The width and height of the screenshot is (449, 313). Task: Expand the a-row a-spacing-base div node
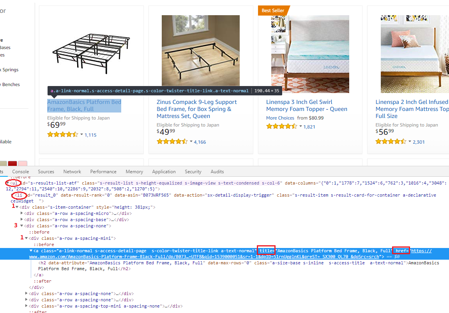[22, 220]
